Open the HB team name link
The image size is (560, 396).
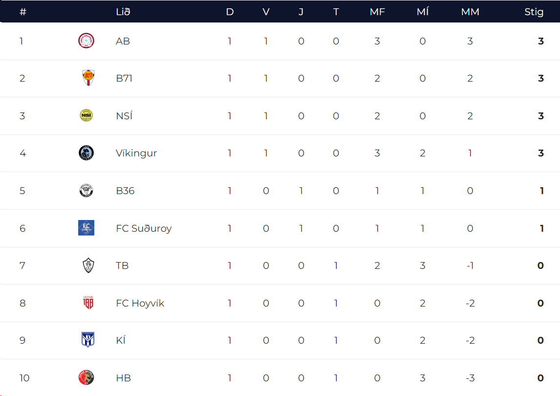124,378
